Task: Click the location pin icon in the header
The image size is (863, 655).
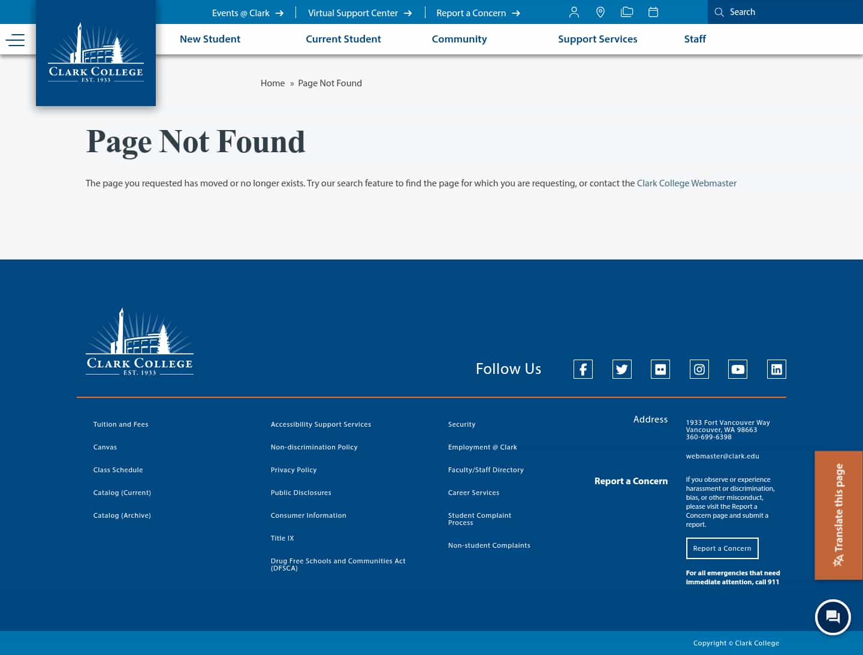Action: [x=601, y=12]
